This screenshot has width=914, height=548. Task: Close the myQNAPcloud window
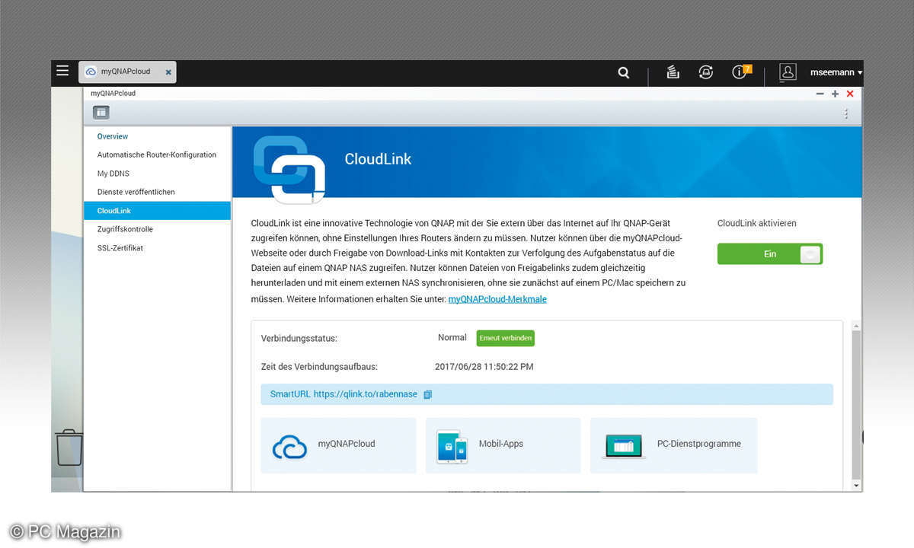pos(850,94)
